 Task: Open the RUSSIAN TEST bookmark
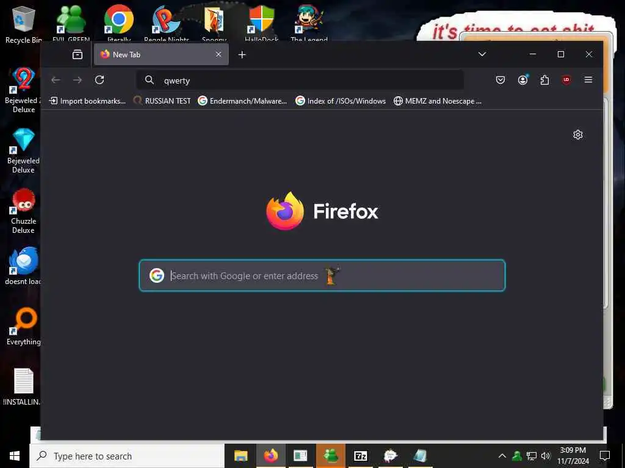(162, 101)
